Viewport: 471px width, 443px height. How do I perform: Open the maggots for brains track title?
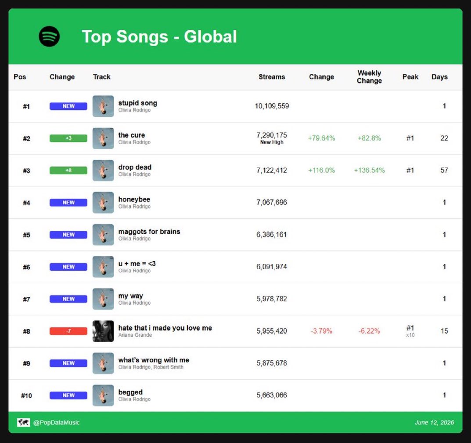coord(149,232)
